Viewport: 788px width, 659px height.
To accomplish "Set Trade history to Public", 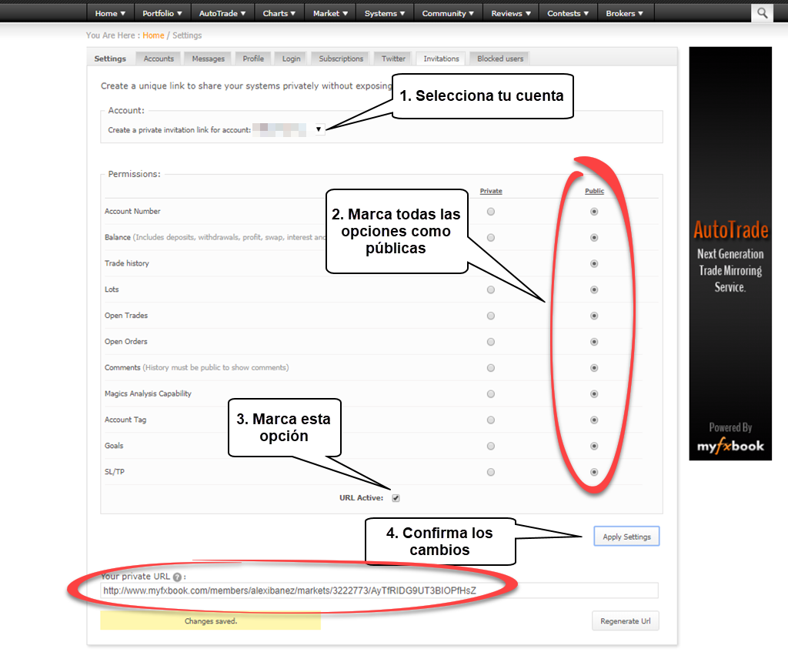I will (x=594, y=264).
